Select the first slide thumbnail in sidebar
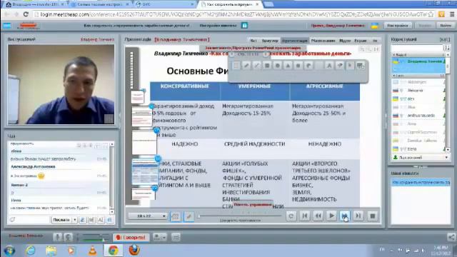Image resolution: width=457 pixels, height=257 pixels. (x=138, y=97)
